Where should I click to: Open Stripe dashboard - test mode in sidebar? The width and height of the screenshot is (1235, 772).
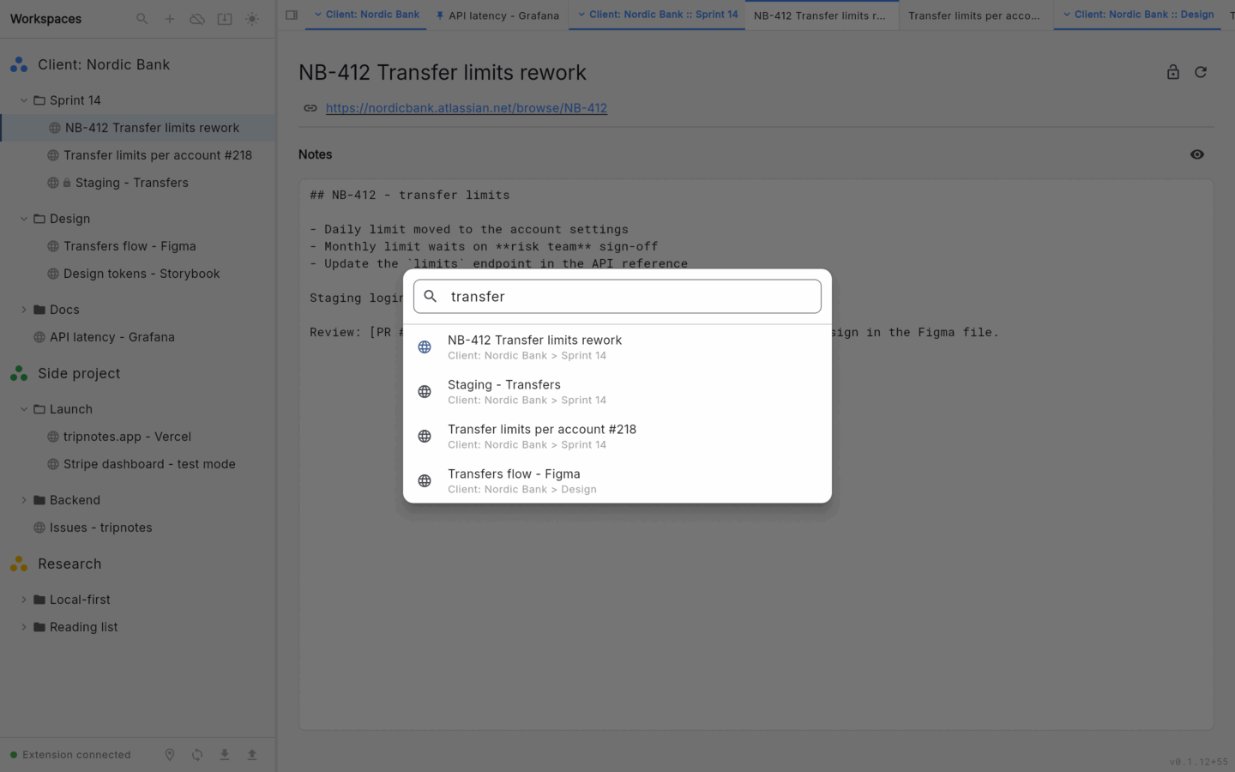(x=149, y=464)
